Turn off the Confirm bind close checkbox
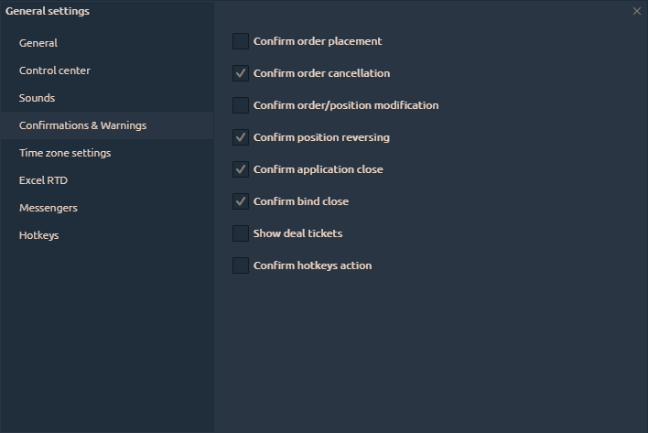The image size is (648, 433). click(241, 201)
